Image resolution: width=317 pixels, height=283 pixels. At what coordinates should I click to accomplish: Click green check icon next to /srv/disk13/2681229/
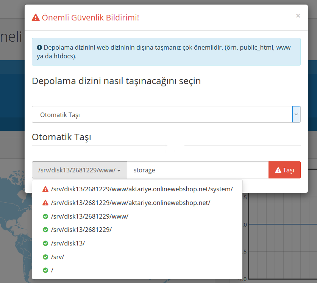[x=45, y=230]
